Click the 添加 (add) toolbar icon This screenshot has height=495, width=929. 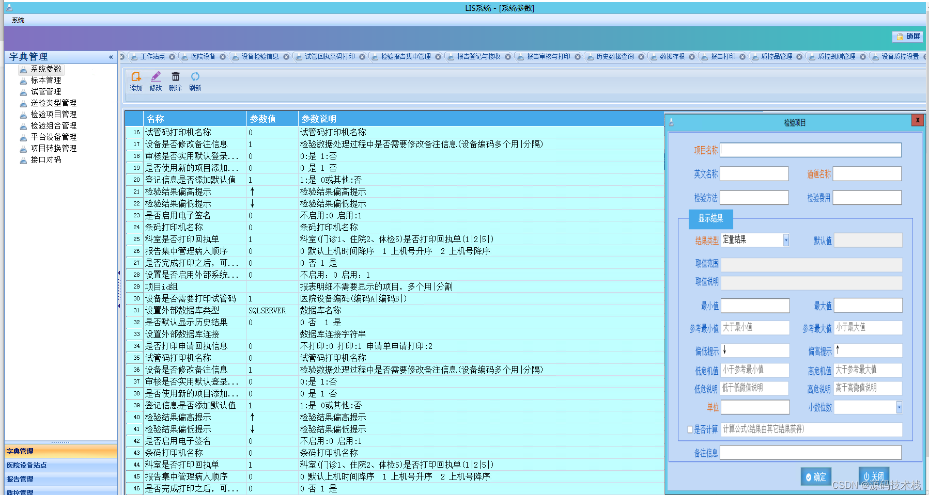[136, 82]
